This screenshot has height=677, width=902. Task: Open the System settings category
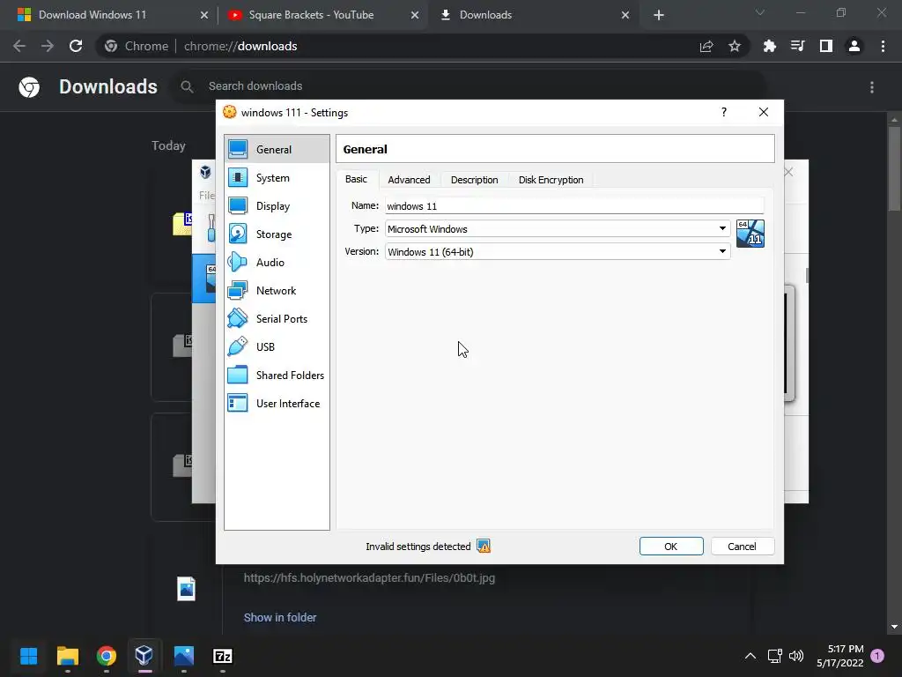[x=276, y=178]
